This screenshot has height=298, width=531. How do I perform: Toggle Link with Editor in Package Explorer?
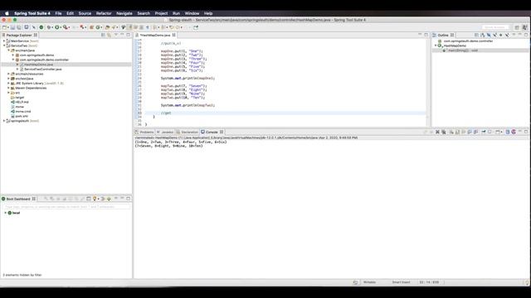(x=109, y=35)
